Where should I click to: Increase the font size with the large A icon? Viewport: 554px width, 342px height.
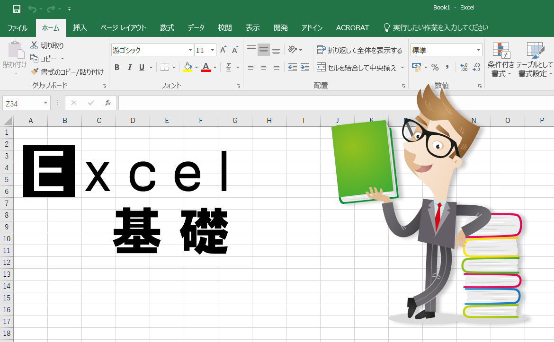click(x=223, y=49)
